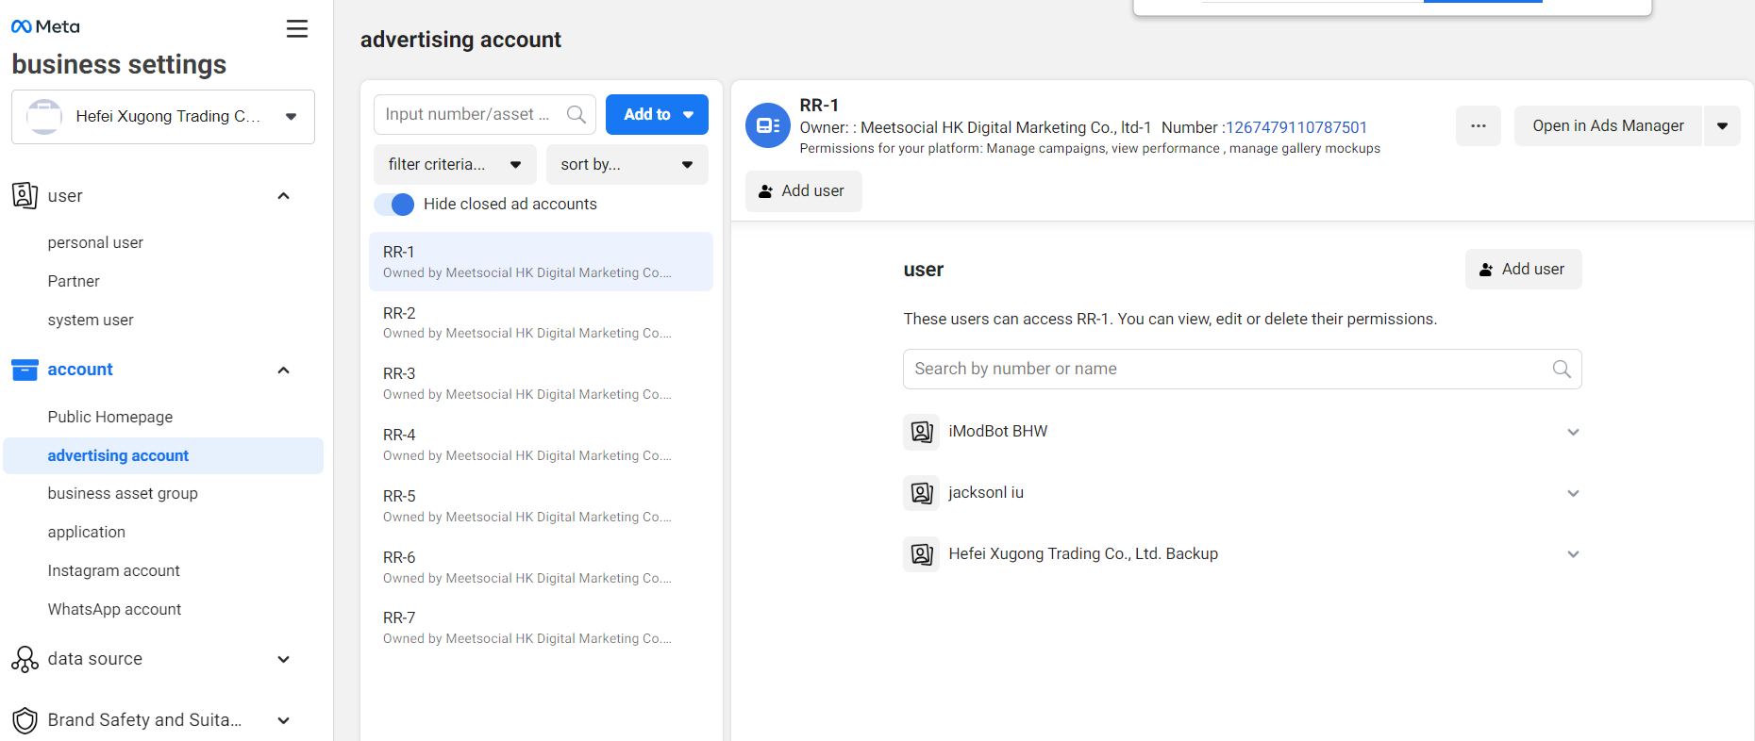Expand Brand Safety and Suitability section
The width and height of the screenshot is (1755, 741).
click(x=283, y=720)
